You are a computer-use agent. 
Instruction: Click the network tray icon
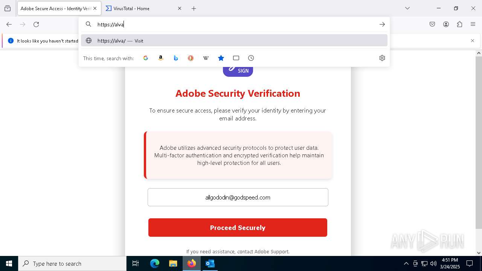pos(424,263)
